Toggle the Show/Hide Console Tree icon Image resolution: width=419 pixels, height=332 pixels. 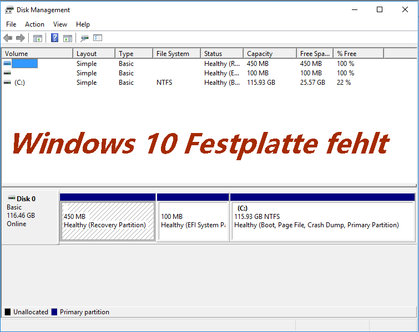(x=37, y=38)
